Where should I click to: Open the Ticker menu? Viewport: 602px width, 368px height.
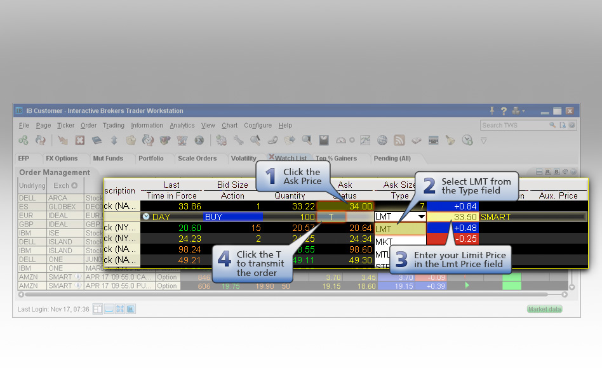tap(65, 126)
